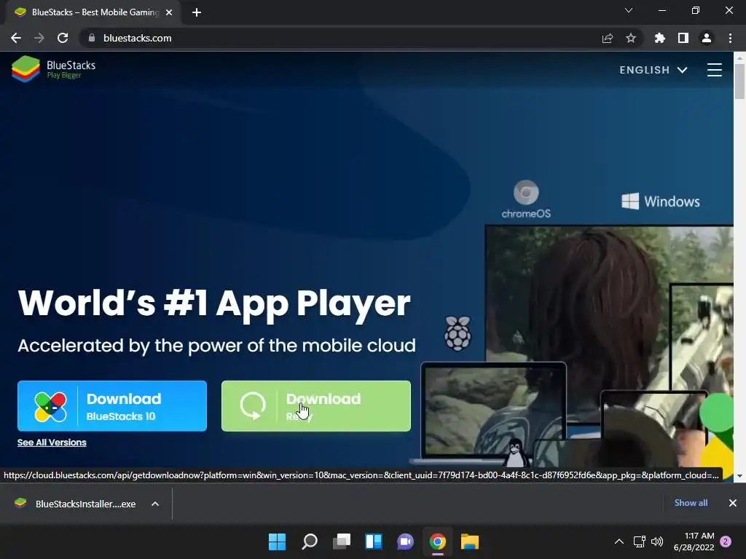
Task: Open the clock showing 1:17 AM
Action: pyautogui.click(x=694, y=542)
